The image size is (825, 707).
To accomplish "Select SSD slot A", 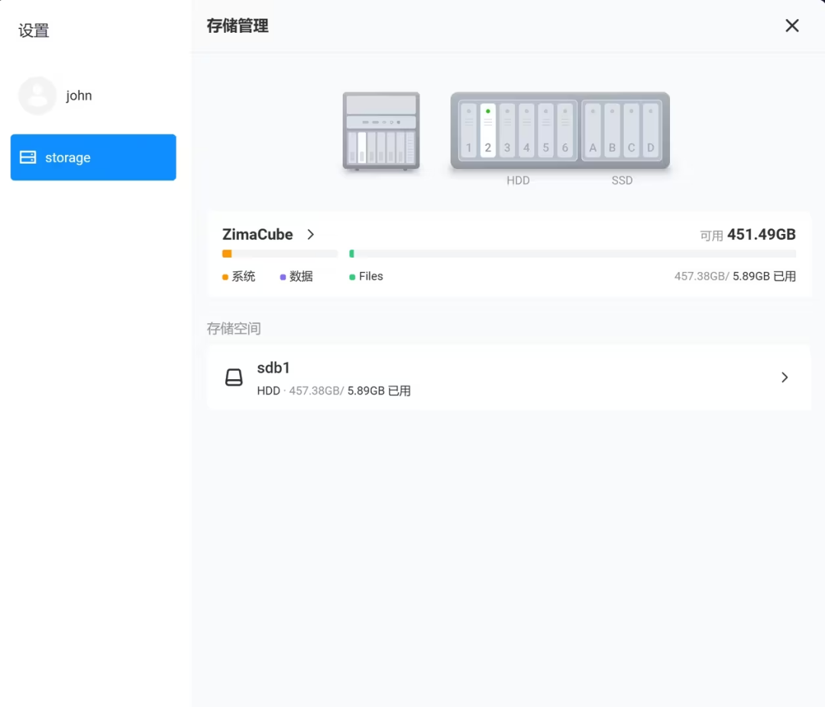I will click(x=593, y=131).
